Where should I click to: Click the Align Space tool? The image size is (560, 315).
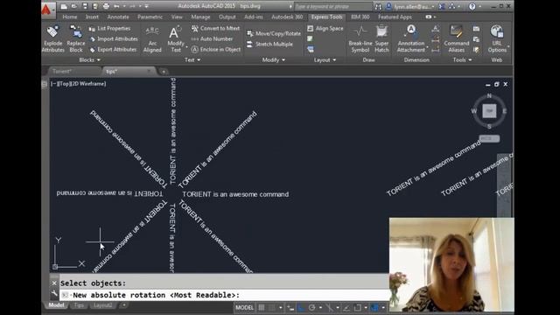pyautogui.click(x=325, y=29)
